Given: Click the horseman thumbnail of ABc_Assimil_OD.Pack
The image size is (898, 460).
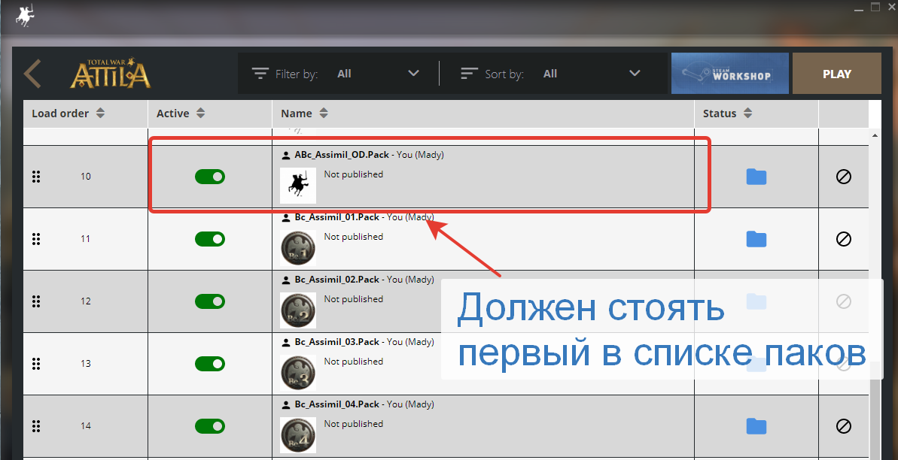Looking at the screenshot, I should 298,186.
